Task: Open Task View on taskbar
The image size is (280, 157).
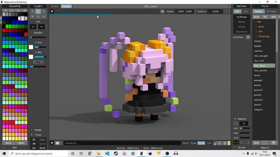Action: [x=81, y=154]
